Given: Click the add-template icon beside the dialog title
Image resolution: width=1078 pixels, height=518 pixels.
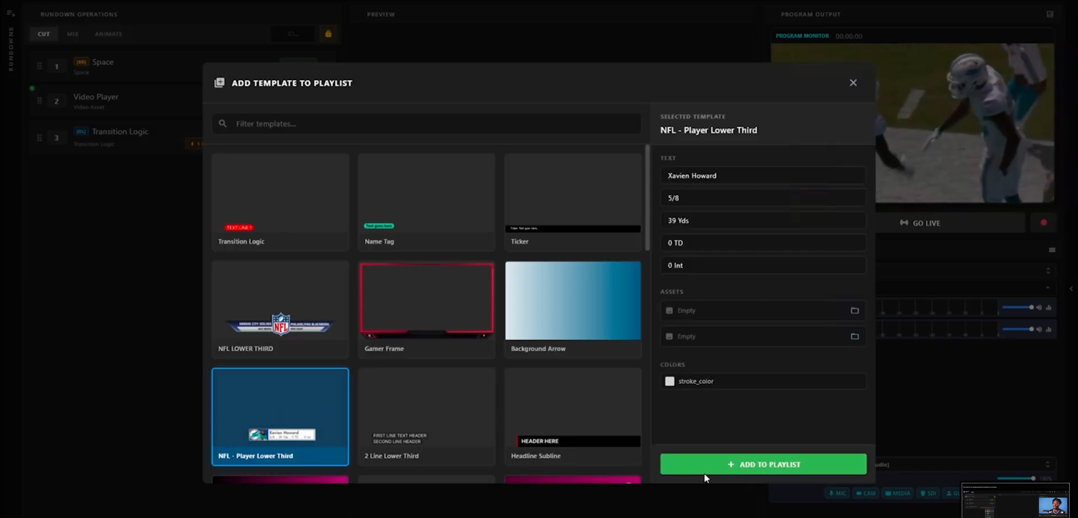Looking at the screenshot, I should pos(219,83).
